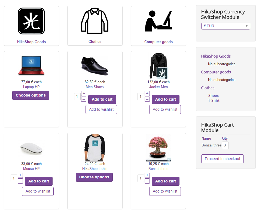This screenshot has height=213, width=259.
Task: Increase Men Shoes quantity with plus button
Action: pyautogui.click(x=84, y=94)
